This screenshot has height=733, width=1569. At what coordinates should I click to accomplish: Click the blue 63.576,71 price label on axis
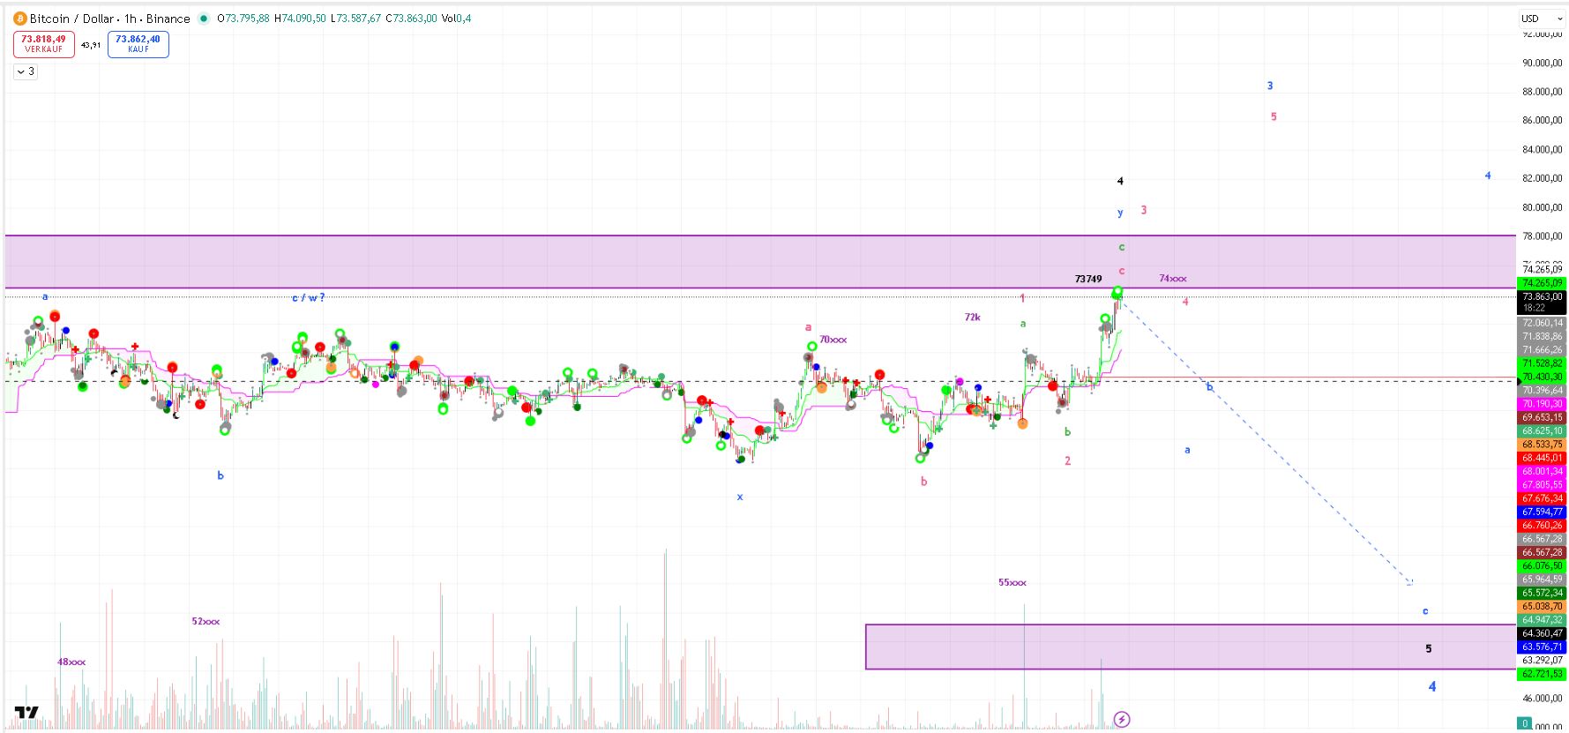pos(1541,647)
